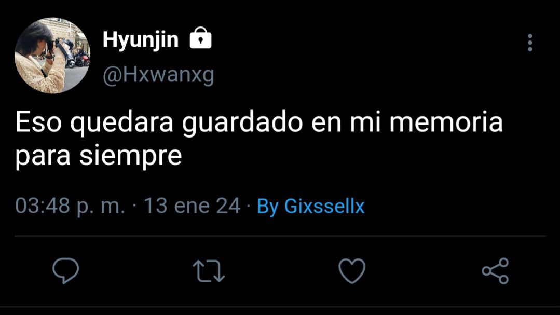Share the tweet via the share icon
The height and width of the screenshot is (315, 560).
tap(495, 271)
